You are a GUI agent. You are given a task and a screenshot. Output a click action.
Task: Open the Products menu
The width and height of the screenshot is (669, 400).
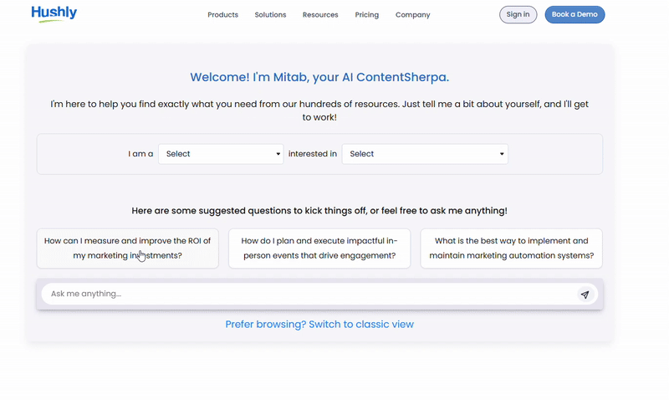coord(222,15)
